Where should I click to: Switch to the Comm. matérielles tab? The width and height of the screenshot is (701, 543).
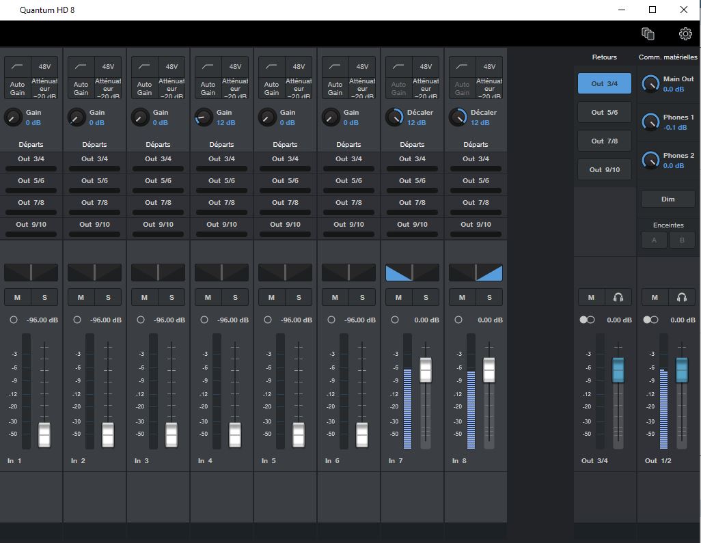tap(668, 57)
